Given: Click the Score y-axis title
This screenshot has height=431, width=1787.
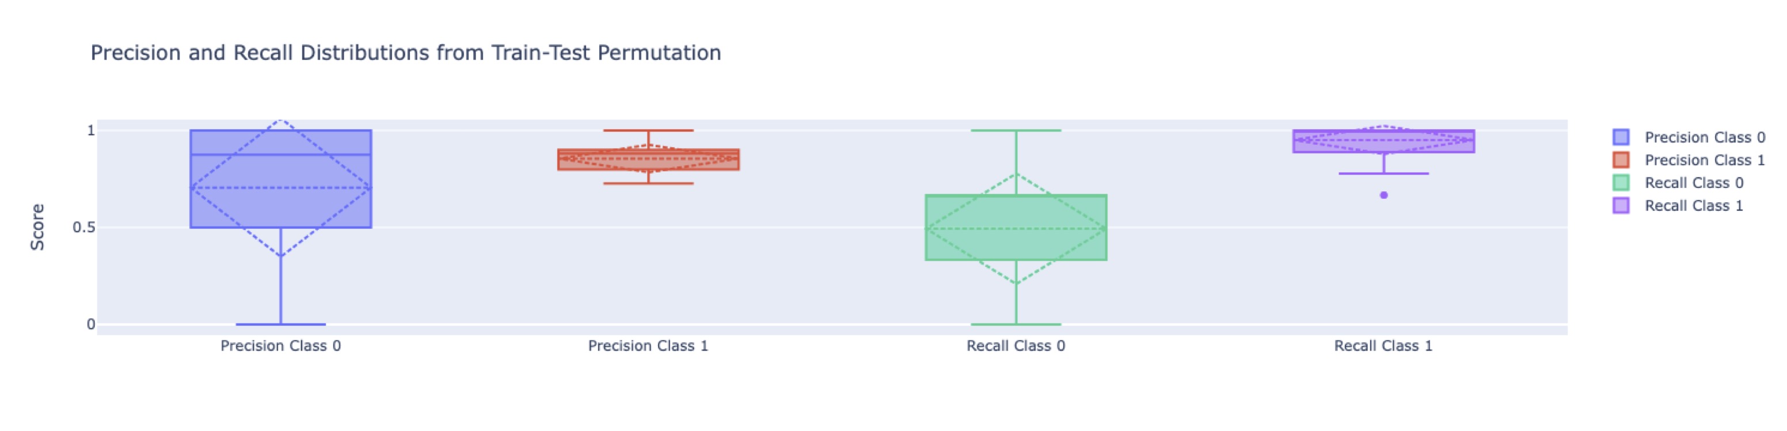Looking at the screenshot, I should (37, 227).
